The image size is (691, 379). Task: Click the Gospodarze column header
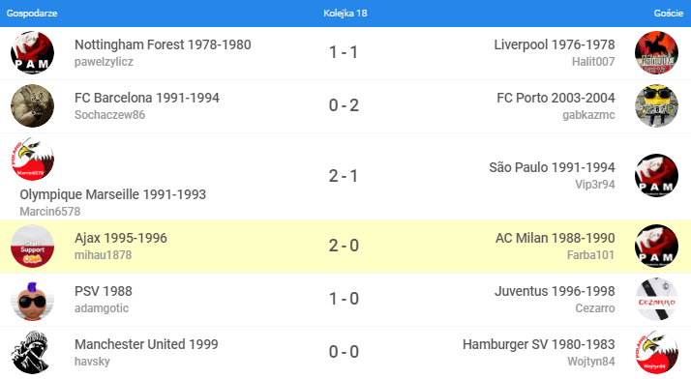point(32,14)
